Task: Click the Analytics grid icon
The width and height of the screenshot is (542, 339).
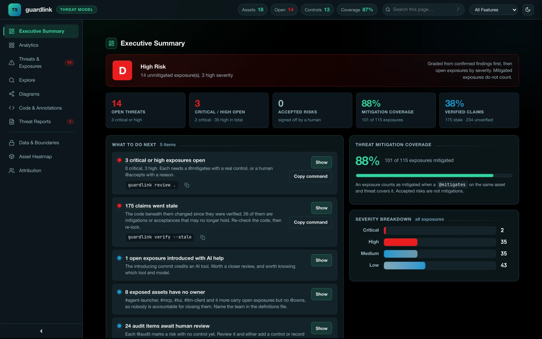Action: click(x=12, y=45)
